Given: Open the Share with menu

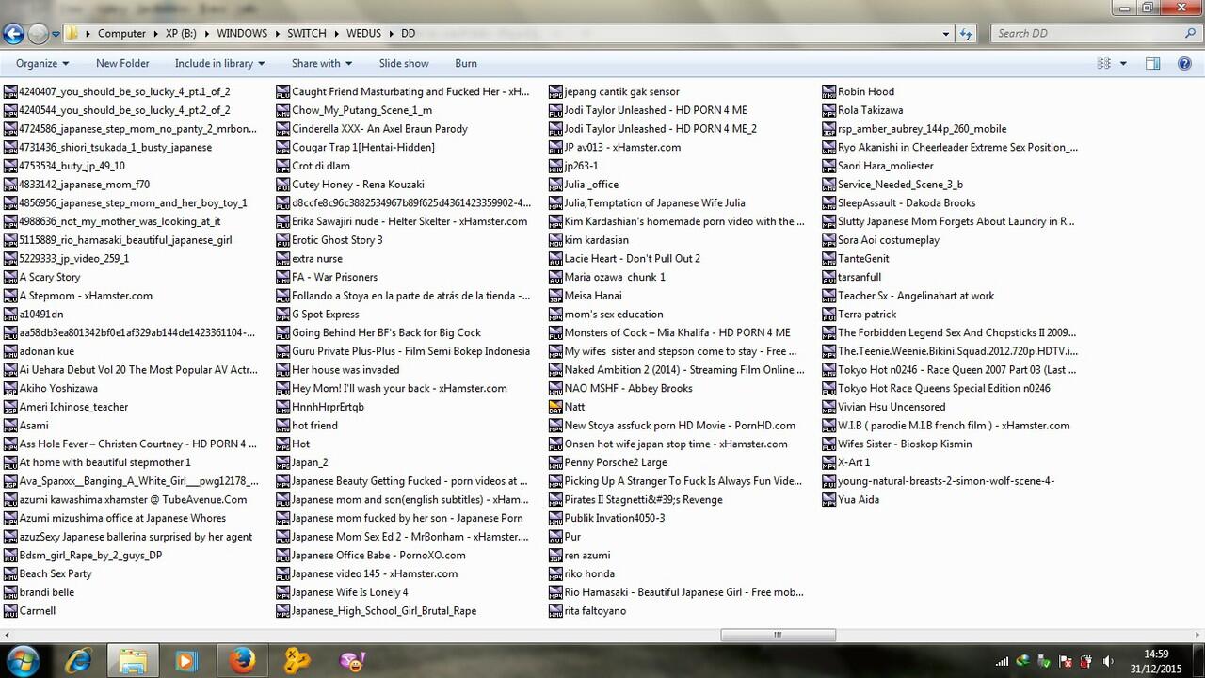Looking at the screenshot, I should (321, 63).
